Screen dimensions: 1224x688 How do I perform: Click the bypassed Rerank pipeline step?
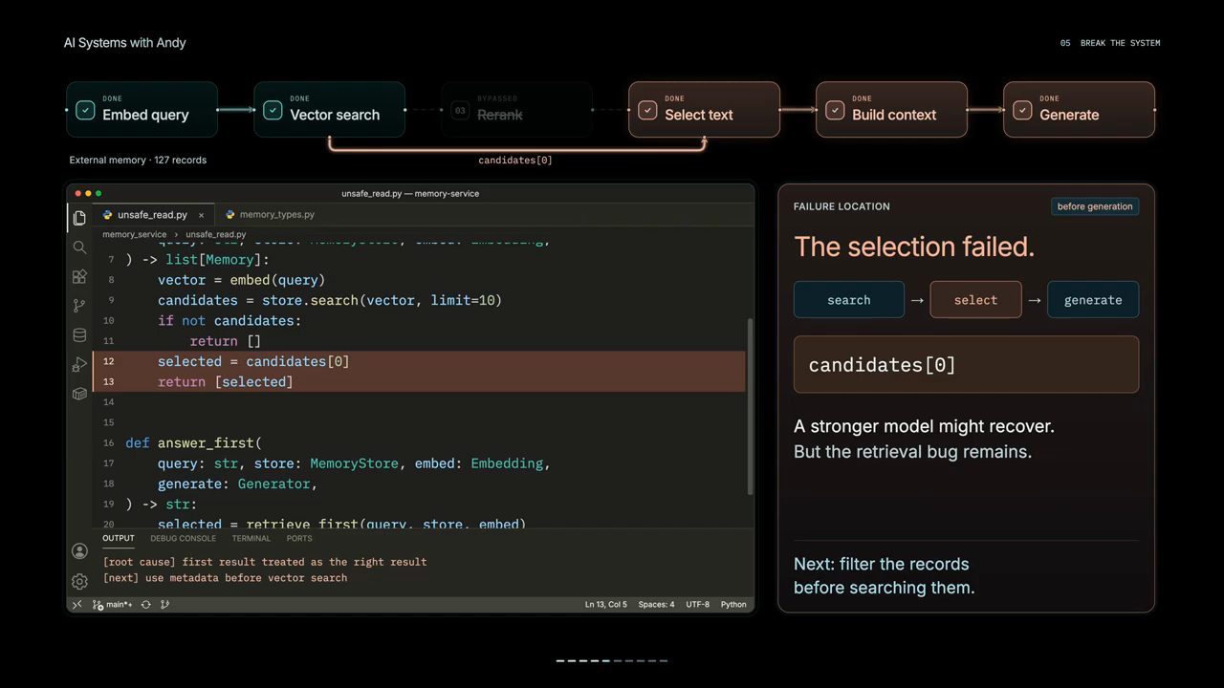coord(517,110)
